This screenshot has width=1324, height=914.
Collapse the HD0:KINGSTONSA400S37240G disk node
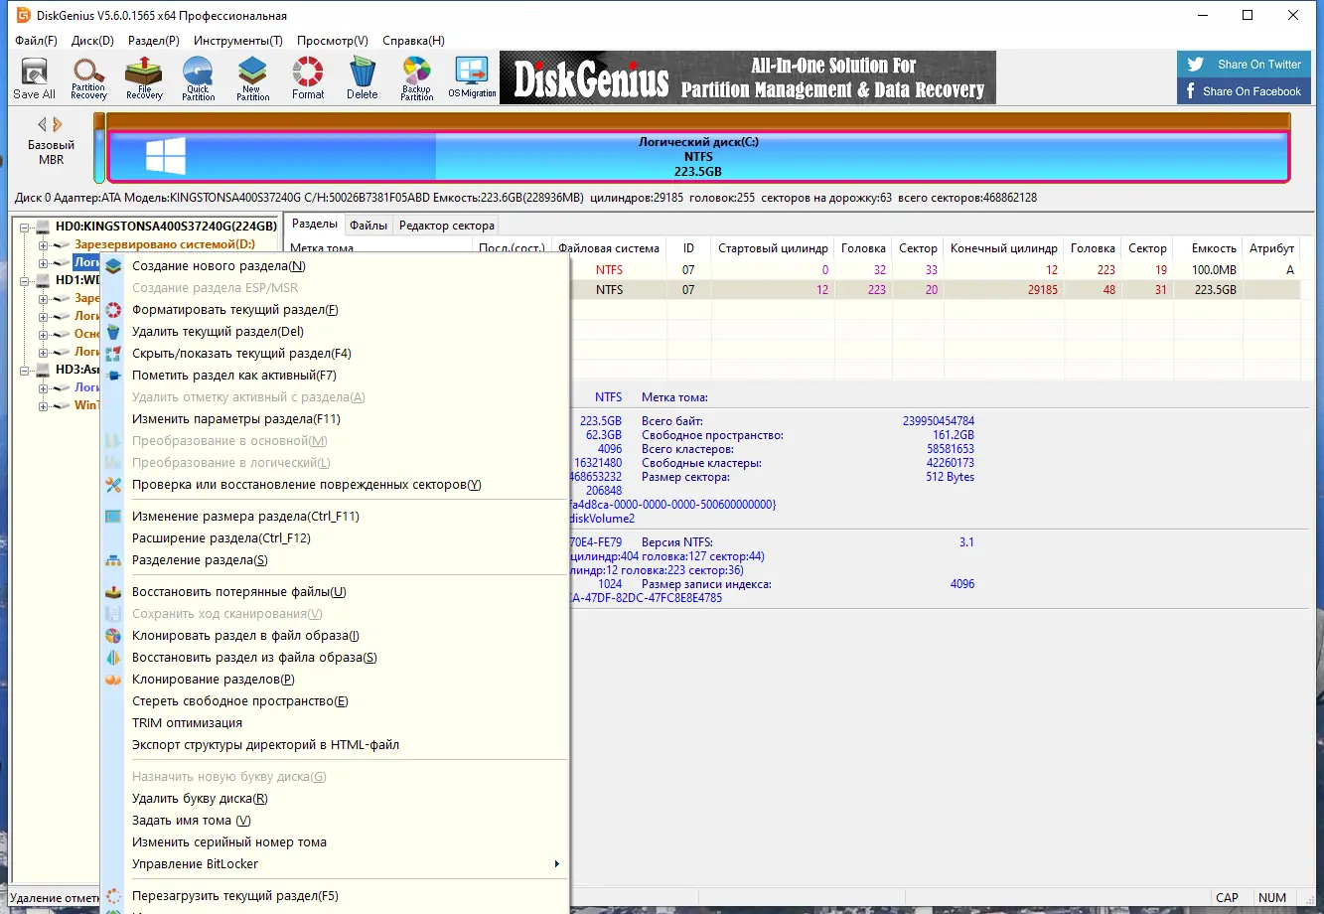(26, 227)
